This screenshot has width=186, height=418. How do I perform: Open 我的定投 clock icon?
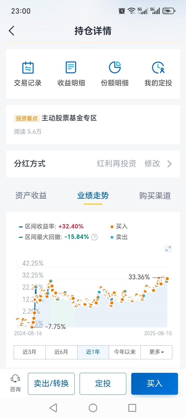point(158,68)
